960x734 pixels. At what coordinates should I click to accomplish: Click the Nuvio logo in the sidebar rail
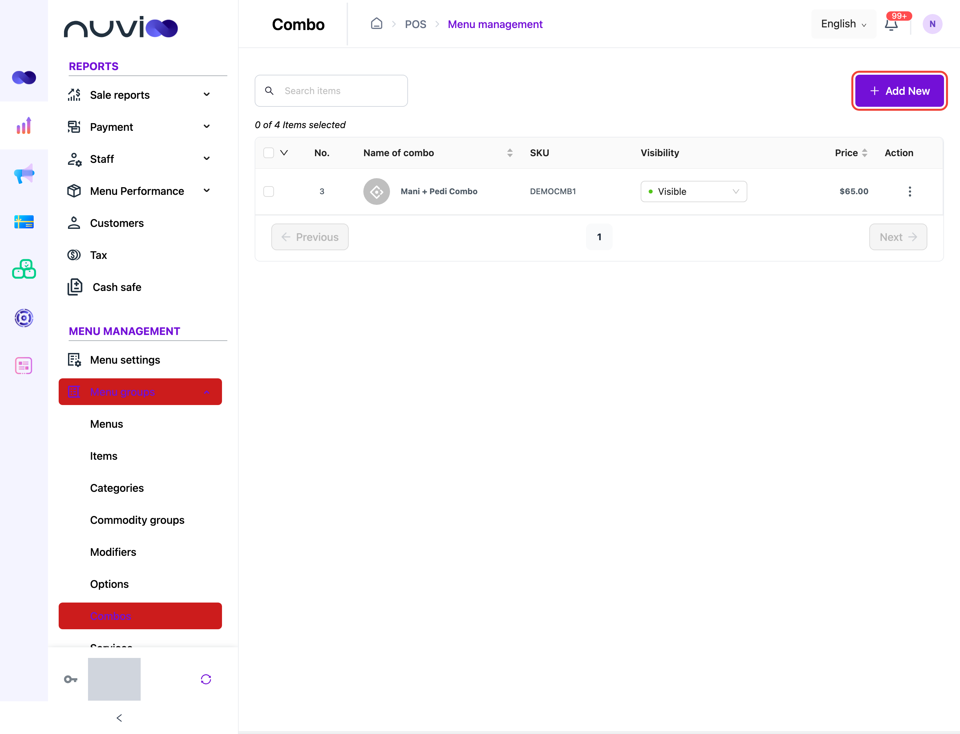pyautogui.click(x=24, y=78)
